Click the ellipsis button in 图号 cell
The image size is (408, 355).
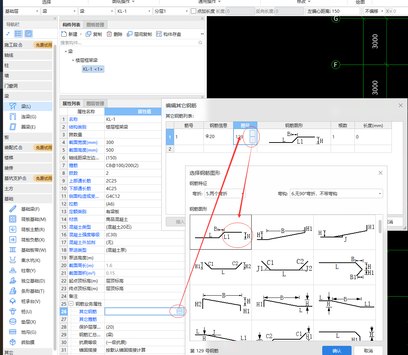tap(253, 137)
